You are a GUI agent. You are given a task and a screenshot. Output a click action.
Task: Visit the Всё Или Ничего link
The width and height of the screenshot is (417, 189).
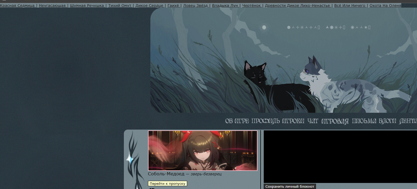click(350, 6)
